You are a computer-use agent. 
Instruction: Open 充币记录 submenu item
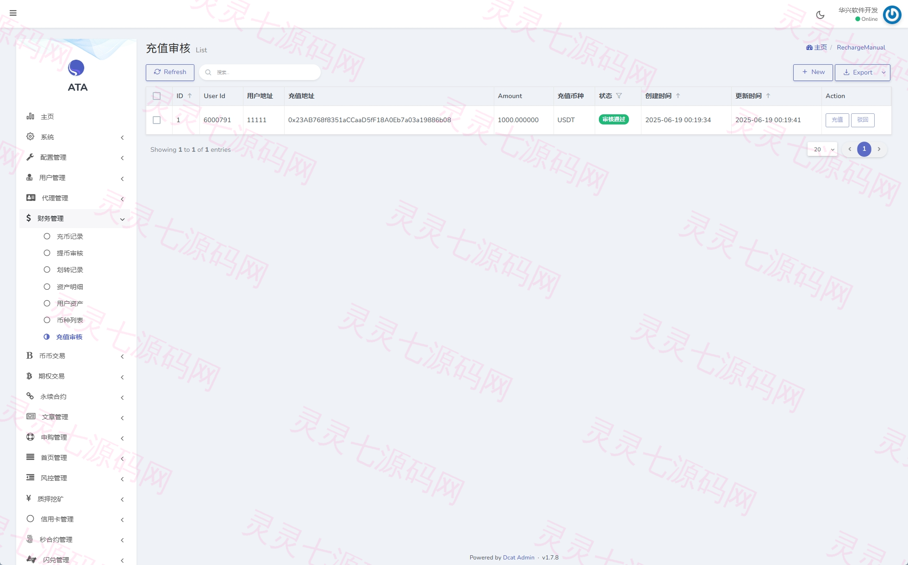tap(70, 236)
